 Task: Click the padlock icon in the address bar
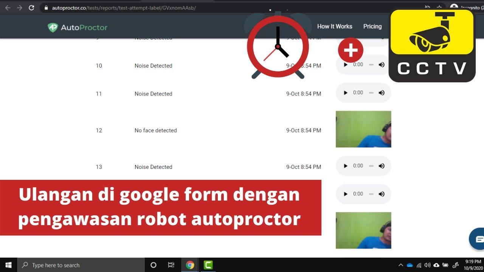pos(46,8)
